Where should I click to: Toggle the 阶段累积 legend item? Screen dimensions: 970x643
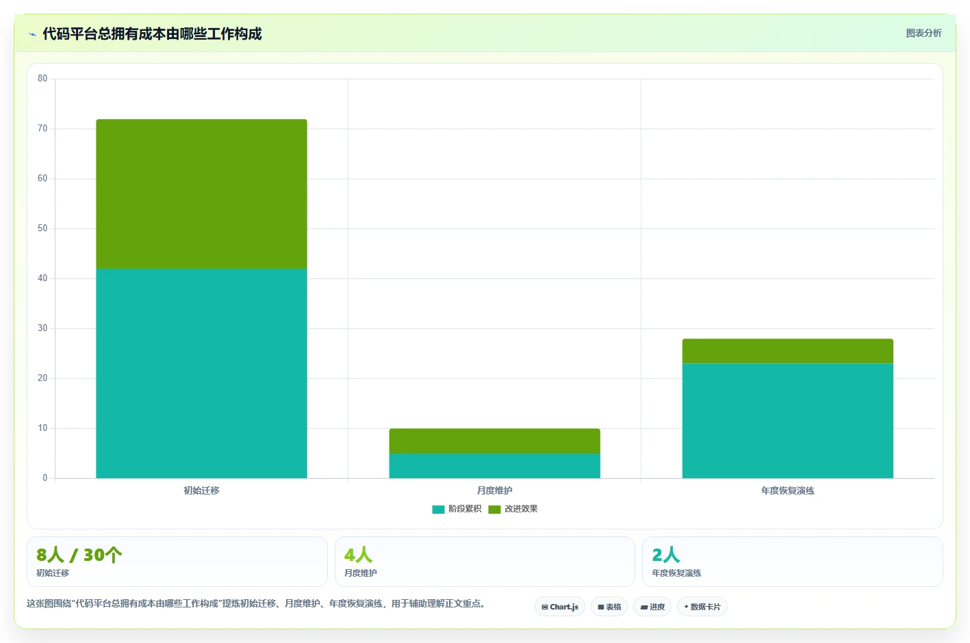pyautogui.click(x=457, y=509)
